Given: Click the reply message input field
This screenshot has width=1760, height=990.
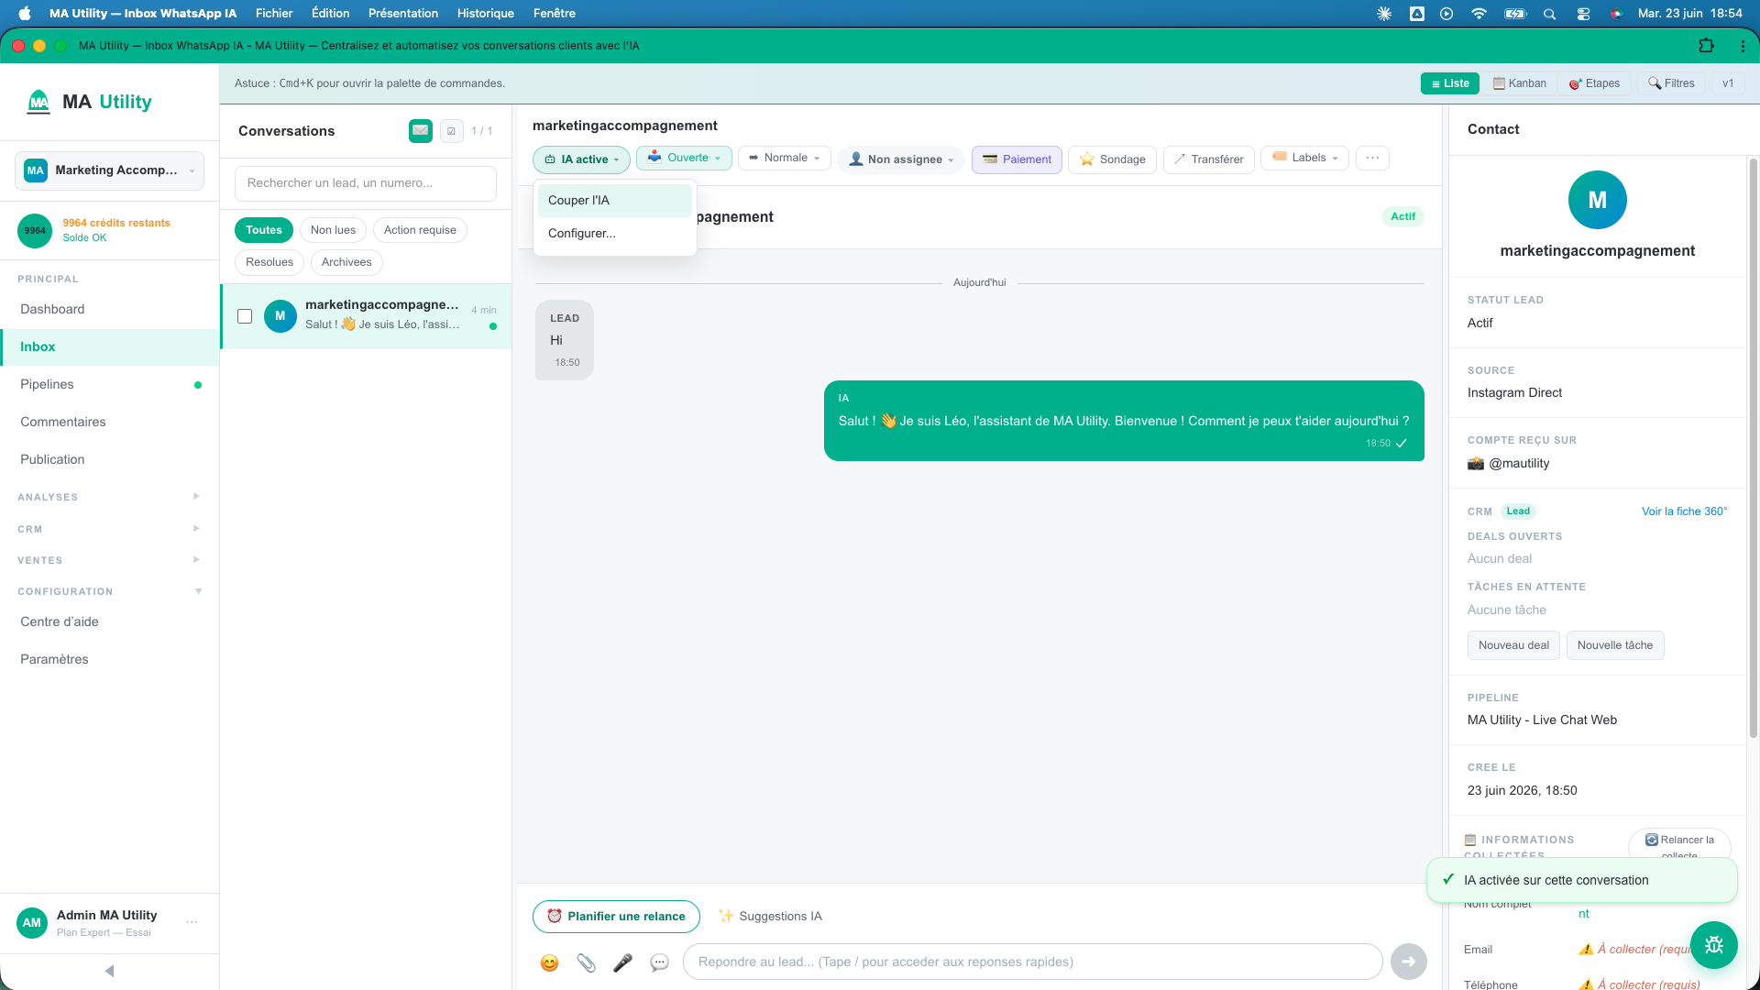Looking at the screenshot, I should (1032, 962).
